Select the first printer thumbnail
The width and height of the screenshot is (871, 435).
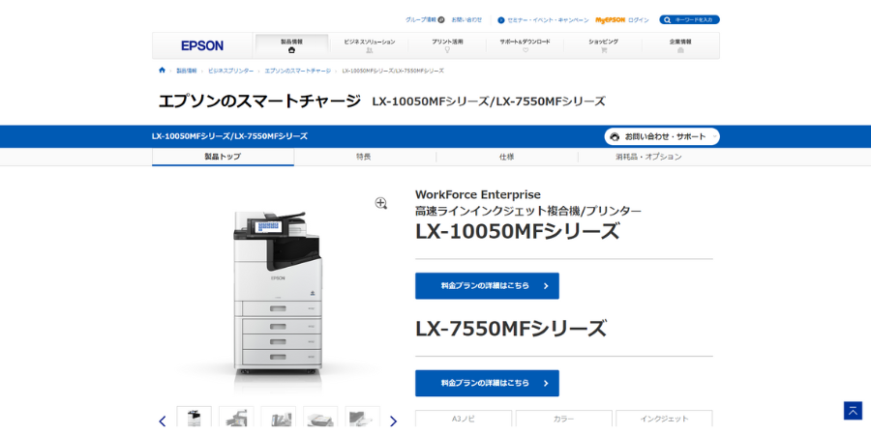[x=194, y=418]
